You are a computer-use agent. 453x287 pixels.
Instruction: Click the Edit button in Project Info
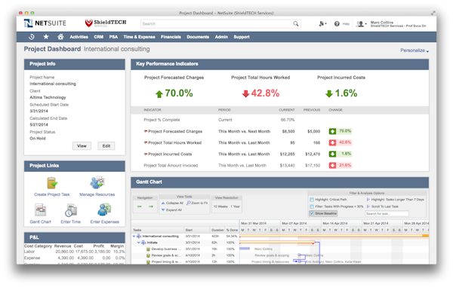pos(106,146)
